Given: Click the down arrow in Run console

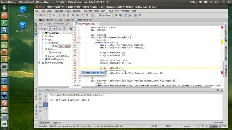Looking at the screenshot, I should [x=46, y=100].
